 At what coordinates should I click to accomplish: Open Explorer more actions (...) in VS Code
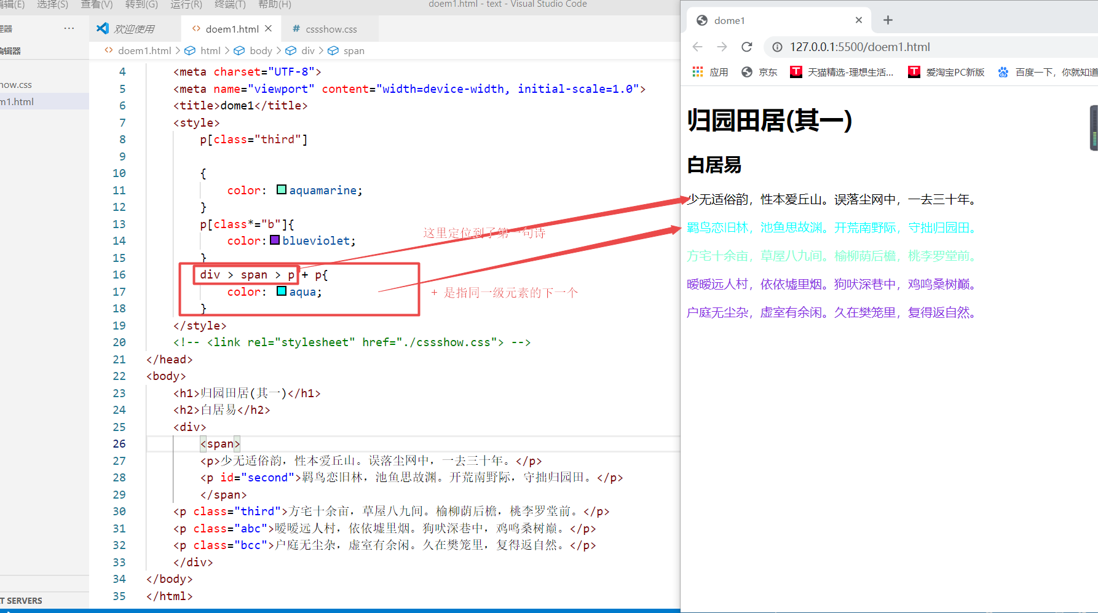pos(69,28)
